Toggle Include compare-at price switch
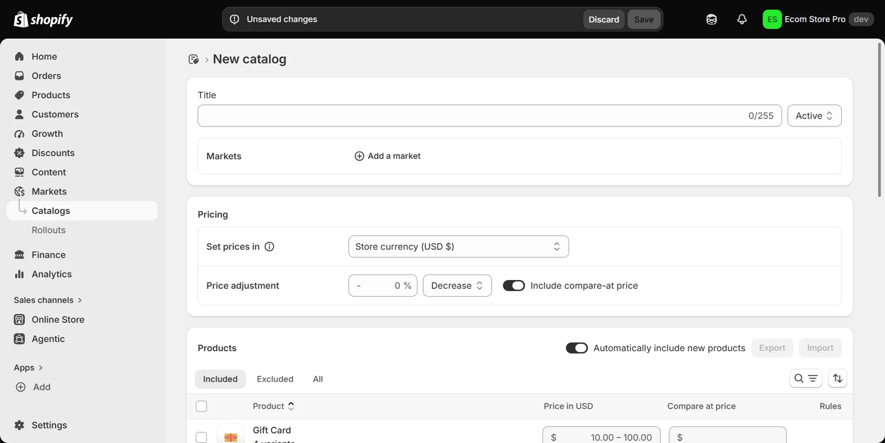This screenshot has width=885, height=443. [x=514, y=286]
